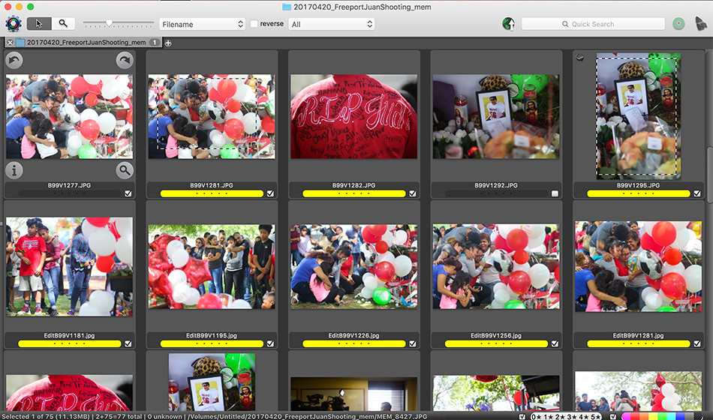Toggle tag checkbox for EditB99V1281.jpg
Image resolution: width=713 pixels, height=420 pixels.
tap(697, 343)
